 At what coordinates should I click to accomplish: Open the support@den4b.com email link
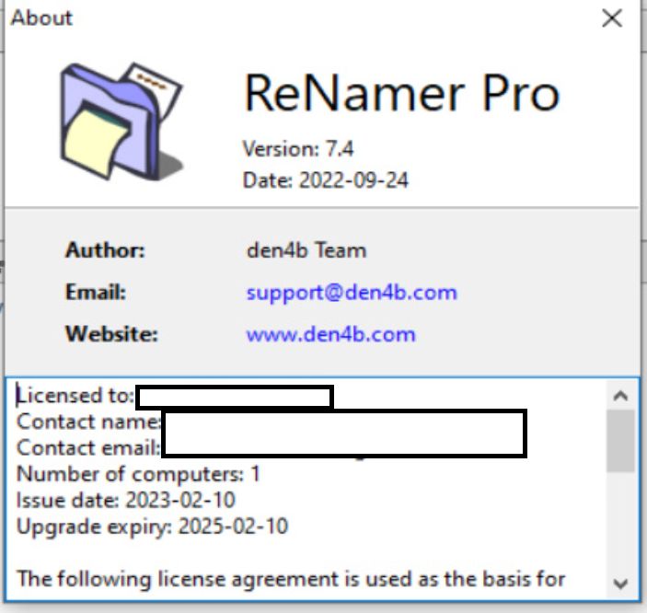(x=352, y=294)
